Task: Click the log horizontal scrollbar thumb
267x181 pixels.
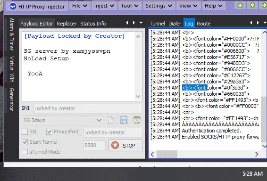Action: click(x=167, y=154)
